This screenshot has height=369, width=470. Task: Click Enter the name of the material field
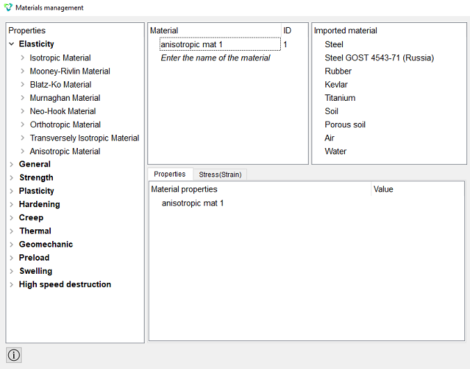(x=216, y=58)
